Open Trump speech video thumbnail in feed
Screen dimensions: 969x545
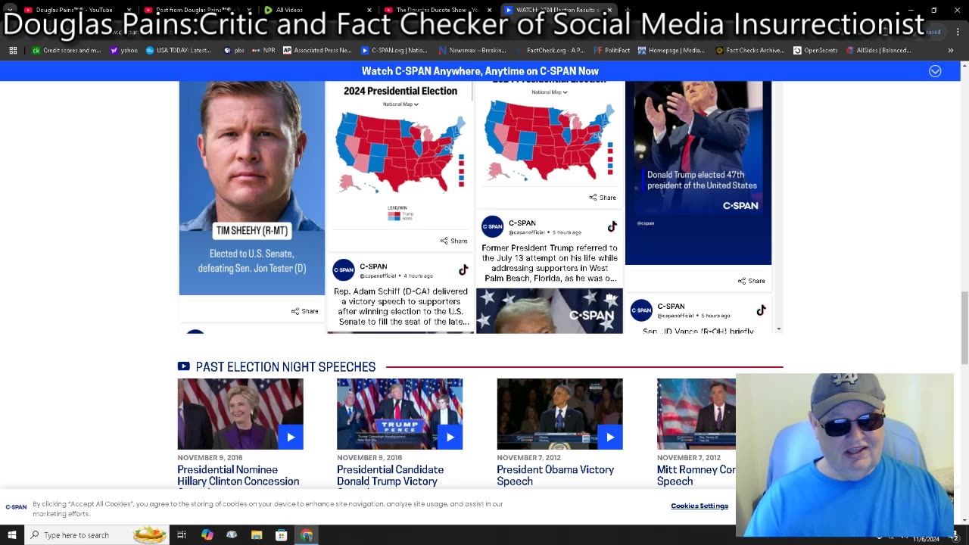click(550, 310)
